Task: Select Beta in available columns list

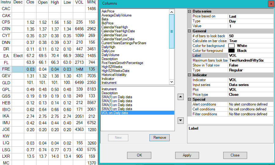Action: [105, 19]
